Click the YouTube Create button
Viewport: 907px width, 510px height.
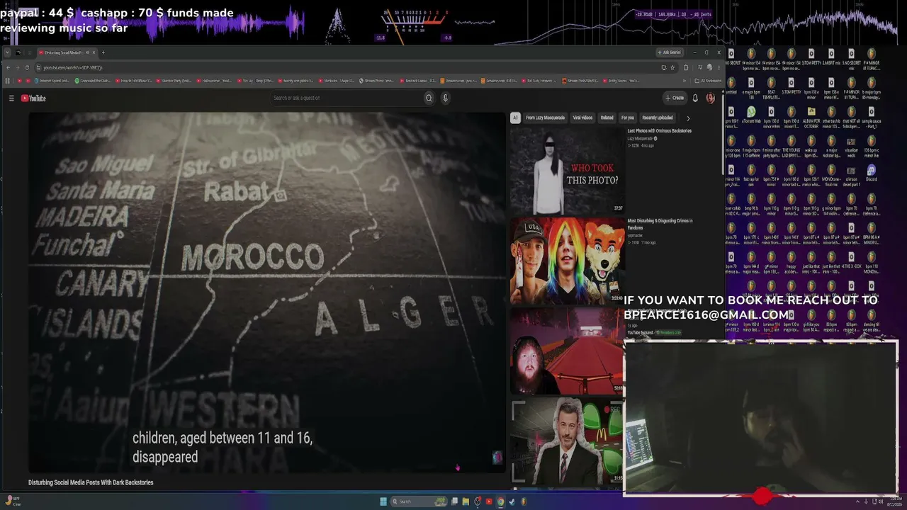675,98
